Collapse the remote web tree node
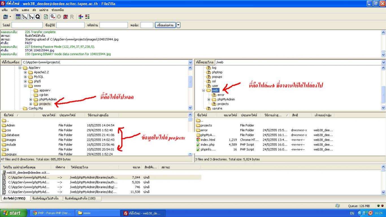Screen dimensions: 386x217 (203, 90)
